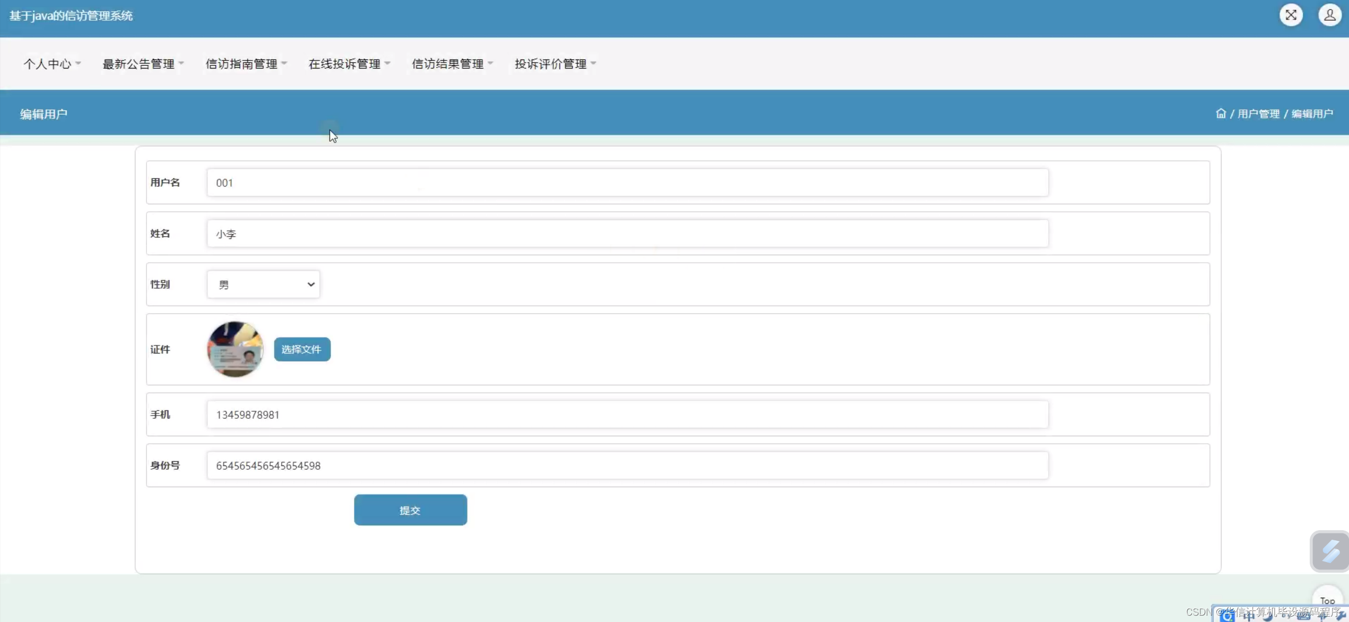Open the 性别 gender dropdown
1349x622 pixels.
click(x=263, y=284)
